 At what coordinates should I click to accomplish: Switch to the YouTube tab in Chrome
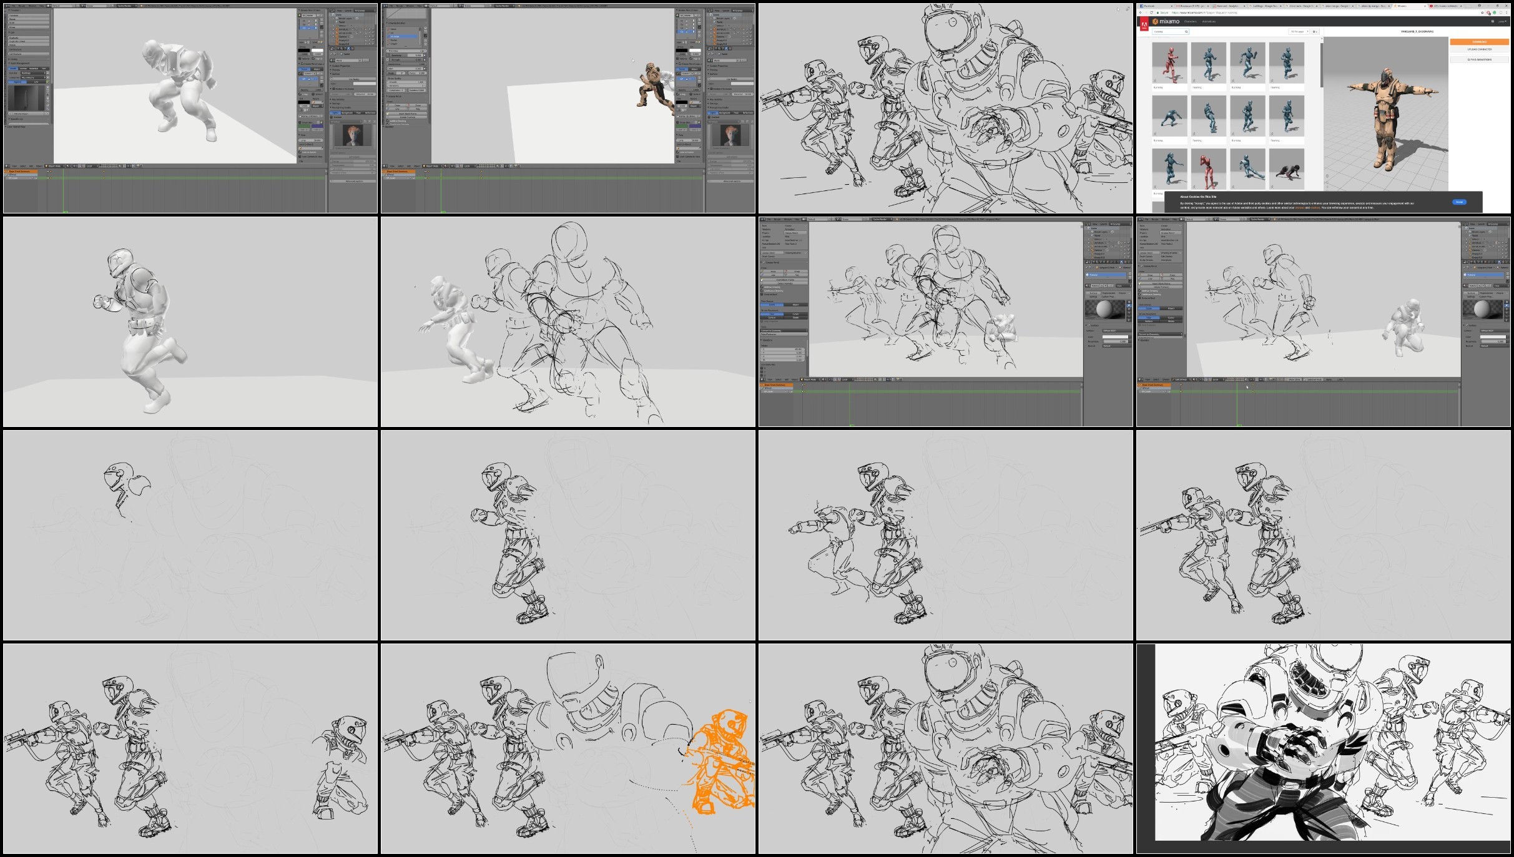pyautogui.click(x=1445, y=6)
